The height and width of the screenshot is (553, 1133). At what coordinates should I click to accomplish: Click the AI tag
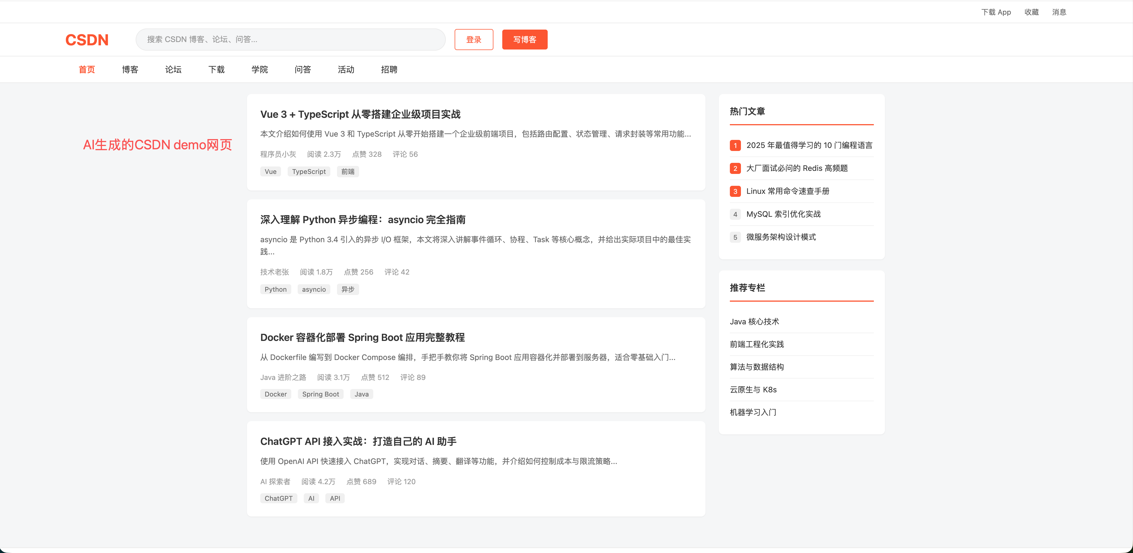311,499
